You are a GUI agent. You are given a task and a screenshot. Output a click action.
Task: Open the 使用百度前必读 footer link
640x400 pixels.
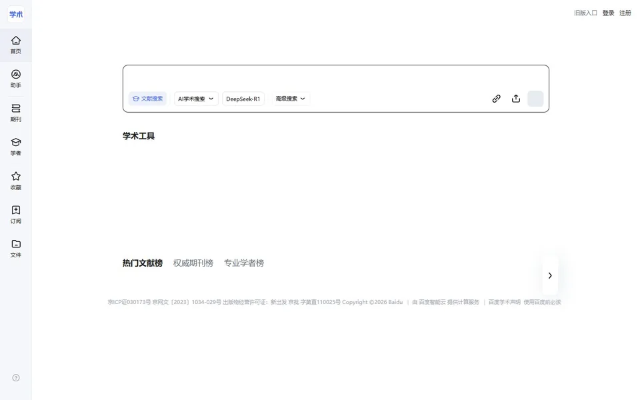tap(542, 302)
